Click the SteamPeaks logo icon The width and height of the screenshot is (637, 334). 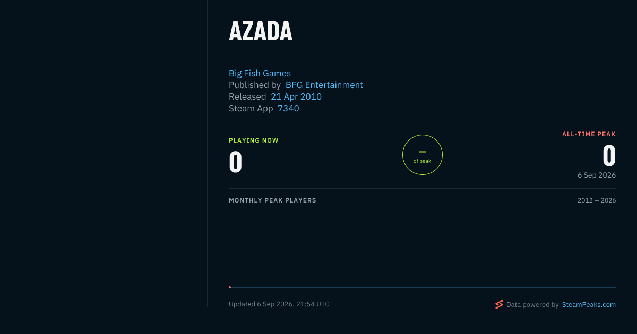(x=499, y=304)
